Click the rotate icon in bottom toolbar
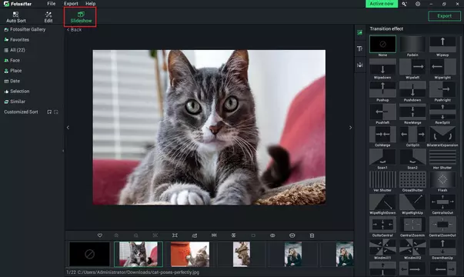The width and height of the screenshot is (464, 277). click(195, 235)
